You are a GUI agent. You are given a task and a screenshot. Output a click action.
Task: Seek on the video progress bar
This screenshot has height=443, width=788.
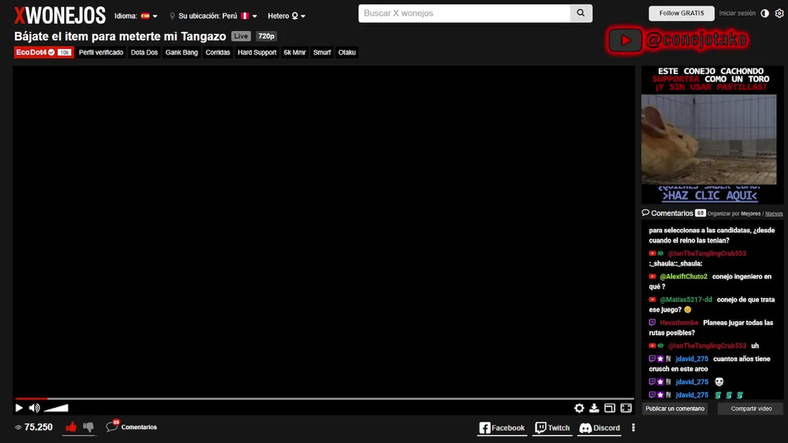[324, 399]
